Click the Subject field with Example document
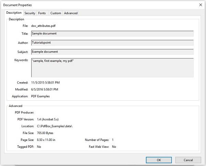 (112, 52)
